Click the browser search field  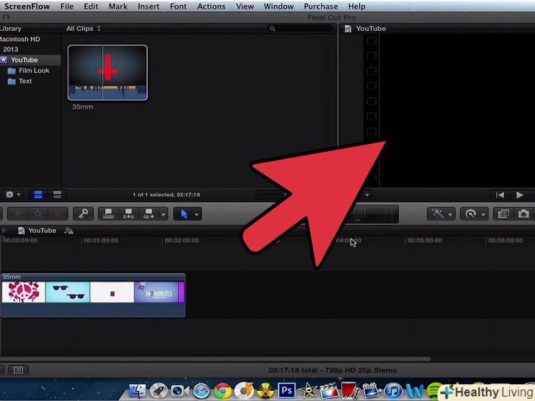pos(301,29)
